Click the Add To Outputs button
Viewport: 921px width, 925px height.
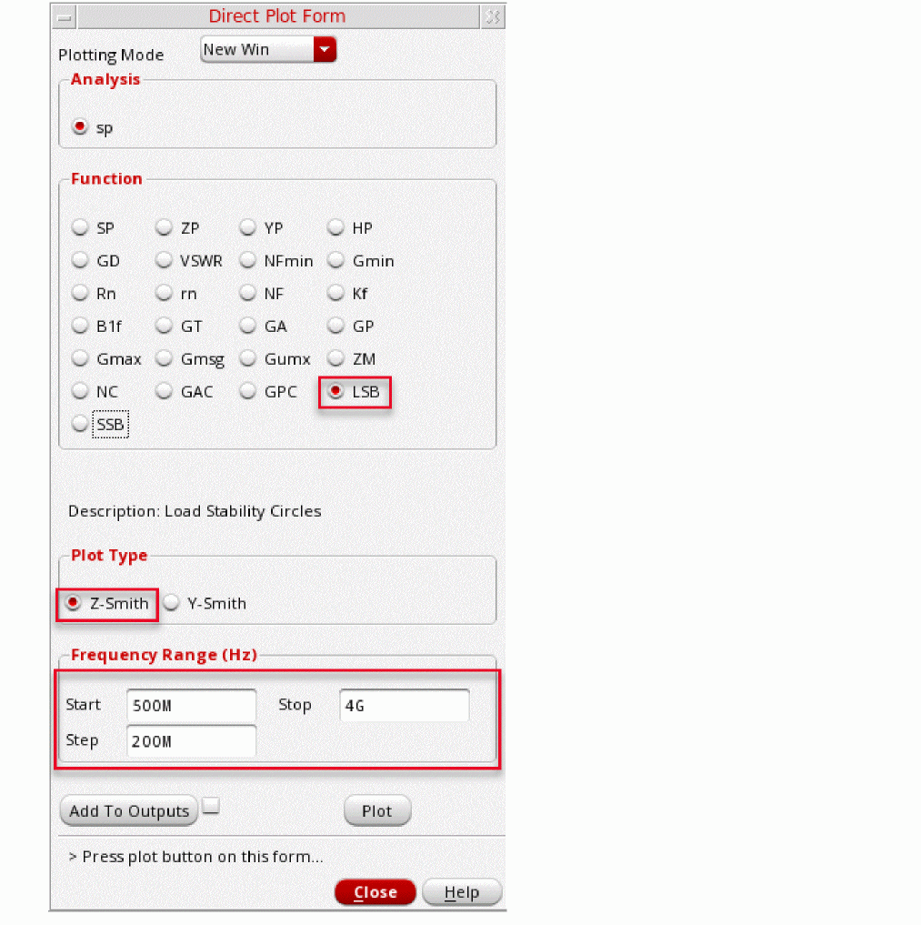[x=129, y=811]
